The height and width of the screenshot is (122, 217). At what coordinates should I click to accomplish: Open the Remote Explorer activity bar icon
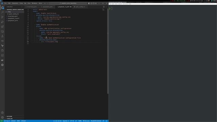coord(2,32)
